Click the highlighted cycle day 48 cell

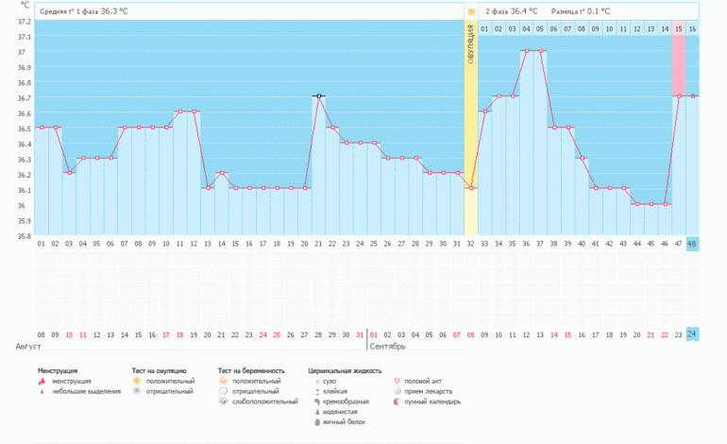pos(692,244)
